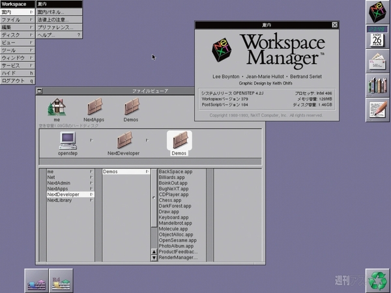Select Demos in second browser column

coord(126,172)
